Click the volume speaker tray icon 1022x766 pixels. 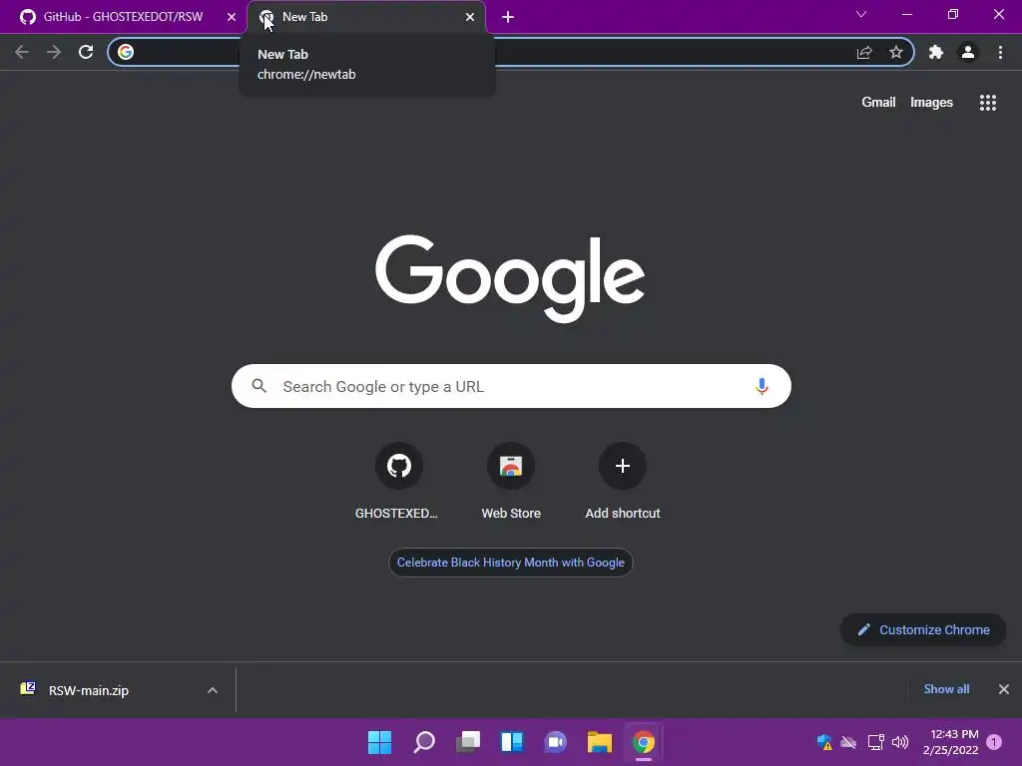point(900,742)
